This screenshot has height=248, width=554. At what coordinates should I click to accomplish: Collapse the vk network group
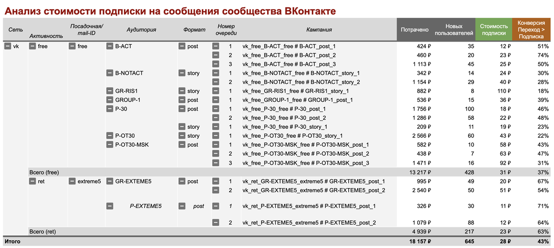tap(7, 46)
